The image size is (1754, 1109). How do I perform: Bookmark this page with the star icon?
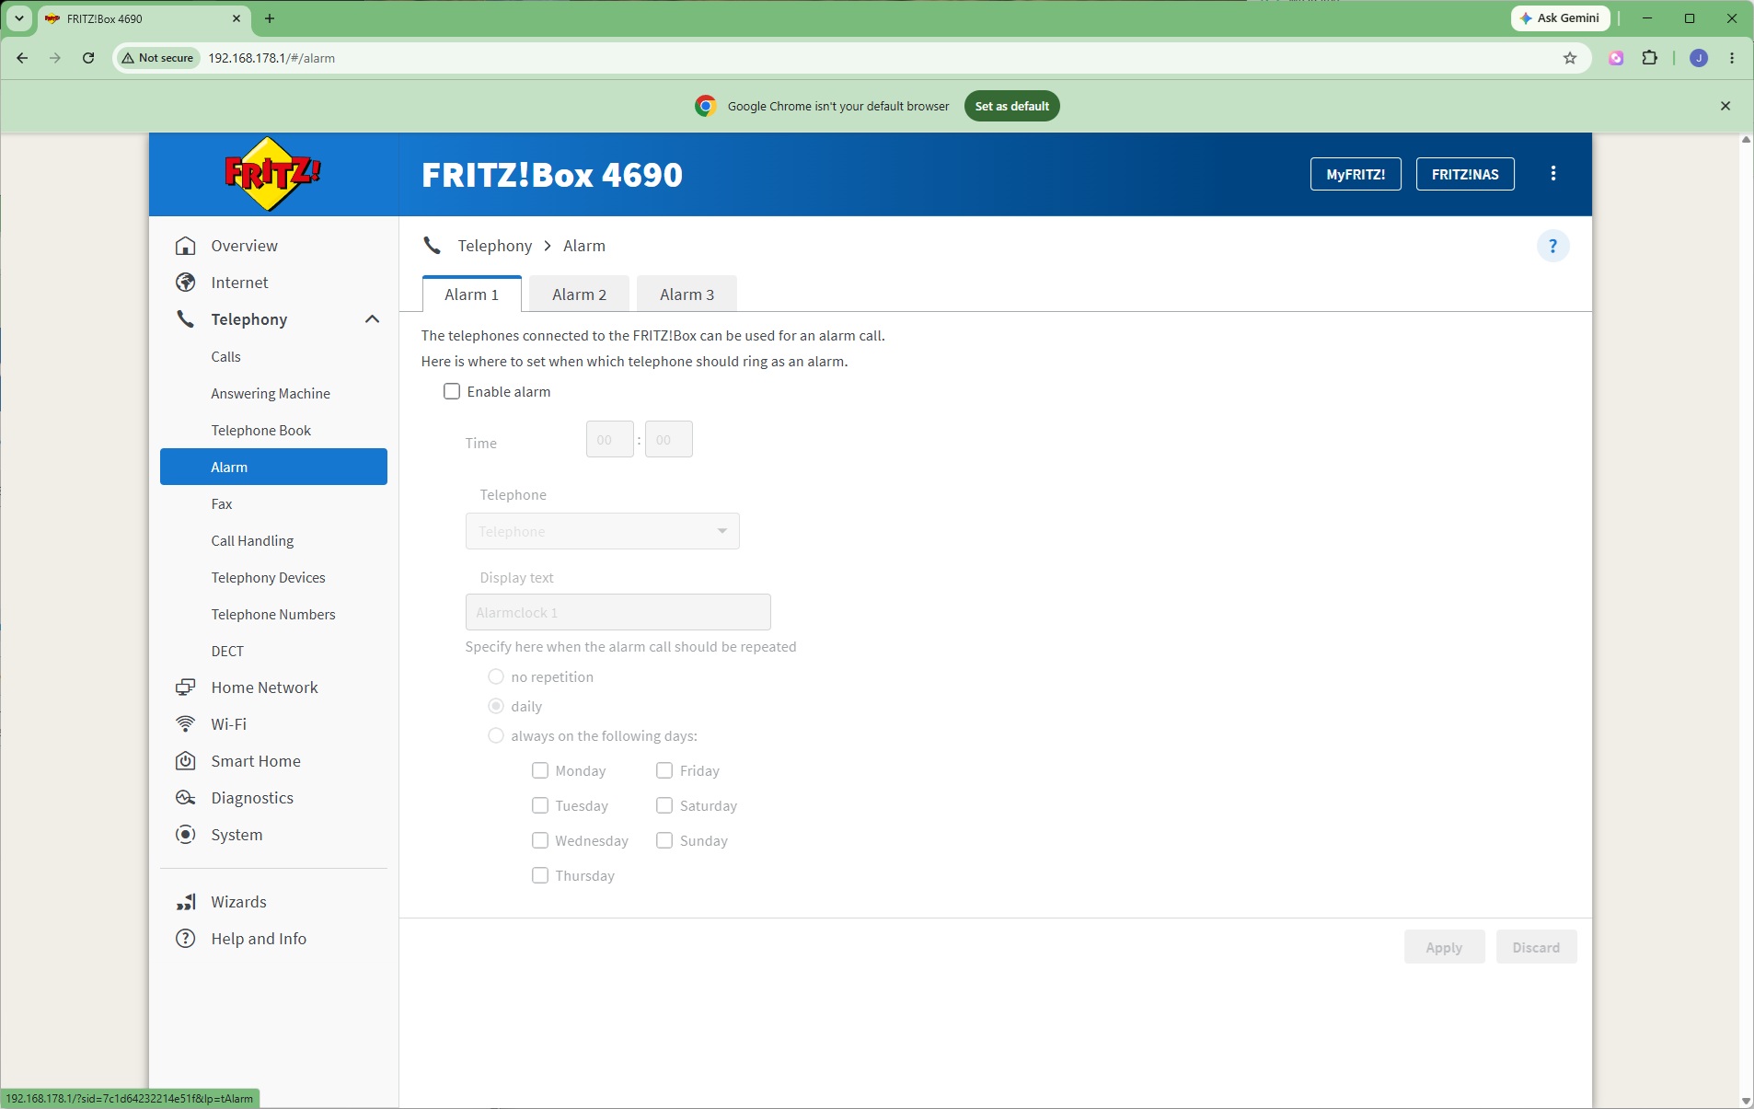tap(1570, 58)
